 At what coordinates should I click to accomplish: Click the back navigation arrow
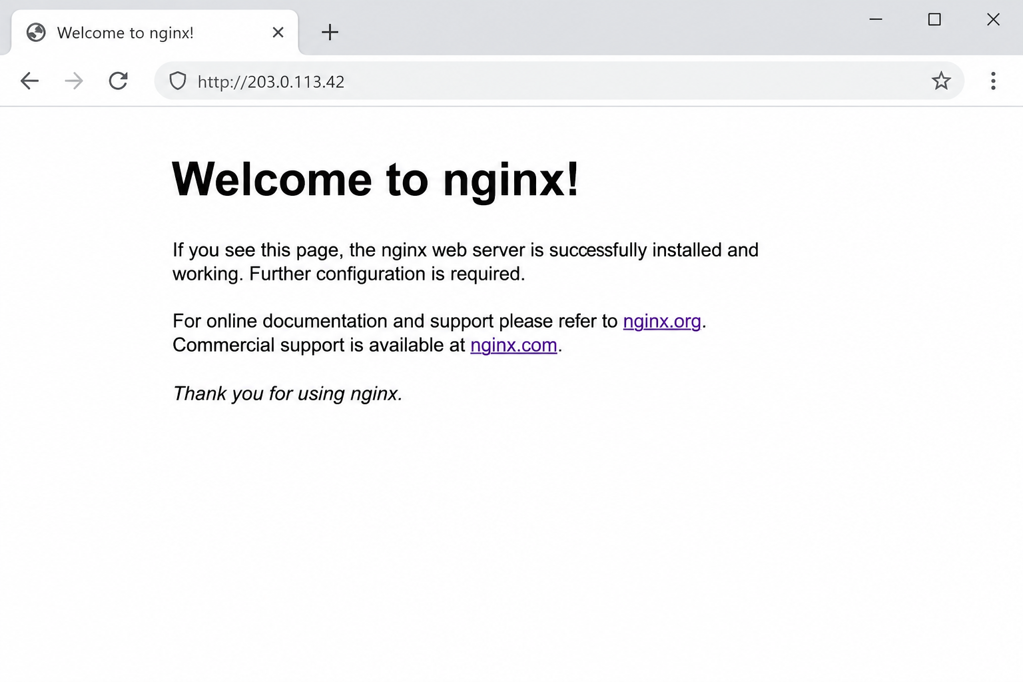[x=29, y=81]
